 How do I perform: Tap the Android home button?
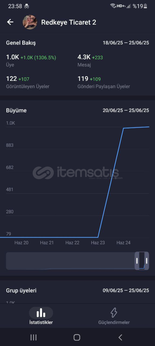pos(77,337)
